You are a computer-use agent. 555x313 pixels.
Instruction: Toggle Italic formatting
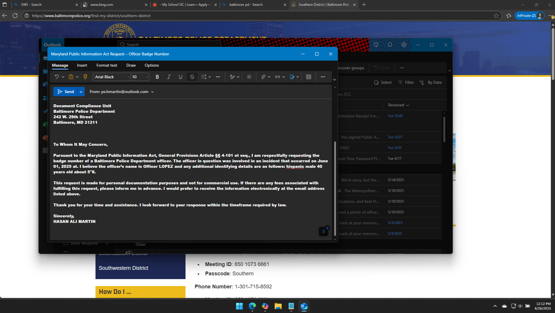(169, 77)
